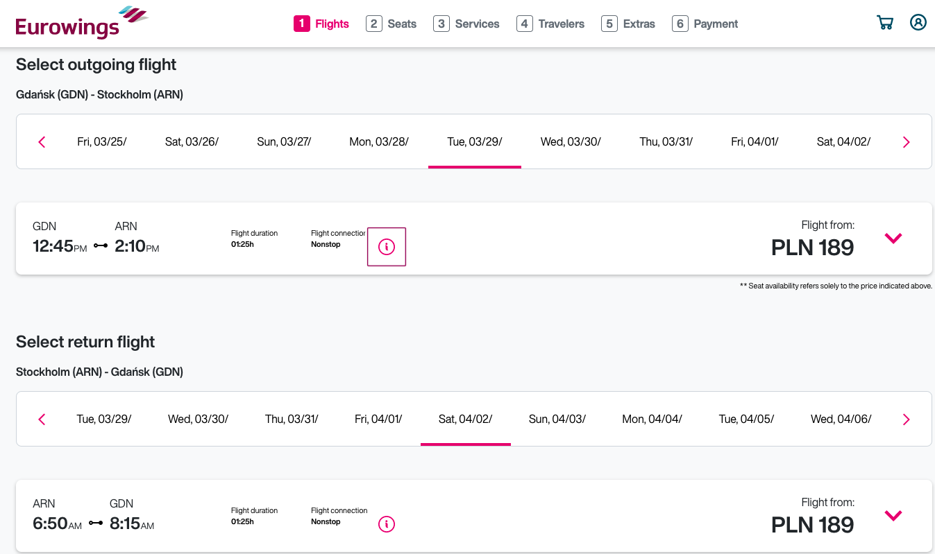Show info for the GDN to ARN flight
Image resolution: width=935 pixels, height=554 pixels.
click(x=387, y=246)
